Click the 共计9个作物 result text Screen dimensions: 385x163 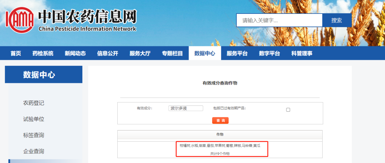tap(220, 154)
